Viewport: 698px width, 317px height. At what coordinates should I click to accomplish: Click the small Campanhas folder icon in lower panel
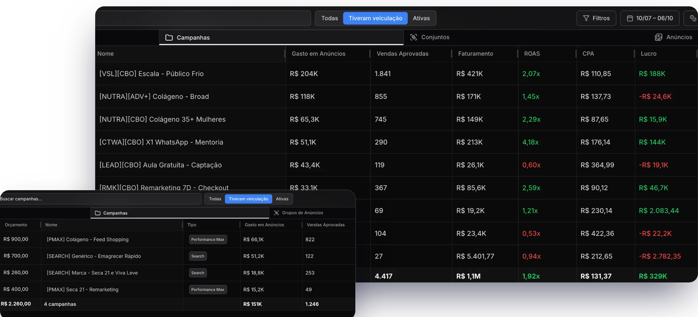coord(98,213)
